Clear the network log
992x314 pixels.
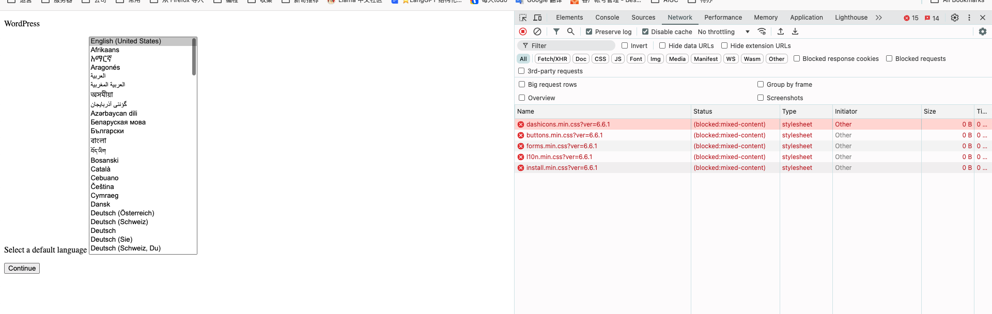pos(537,32)
